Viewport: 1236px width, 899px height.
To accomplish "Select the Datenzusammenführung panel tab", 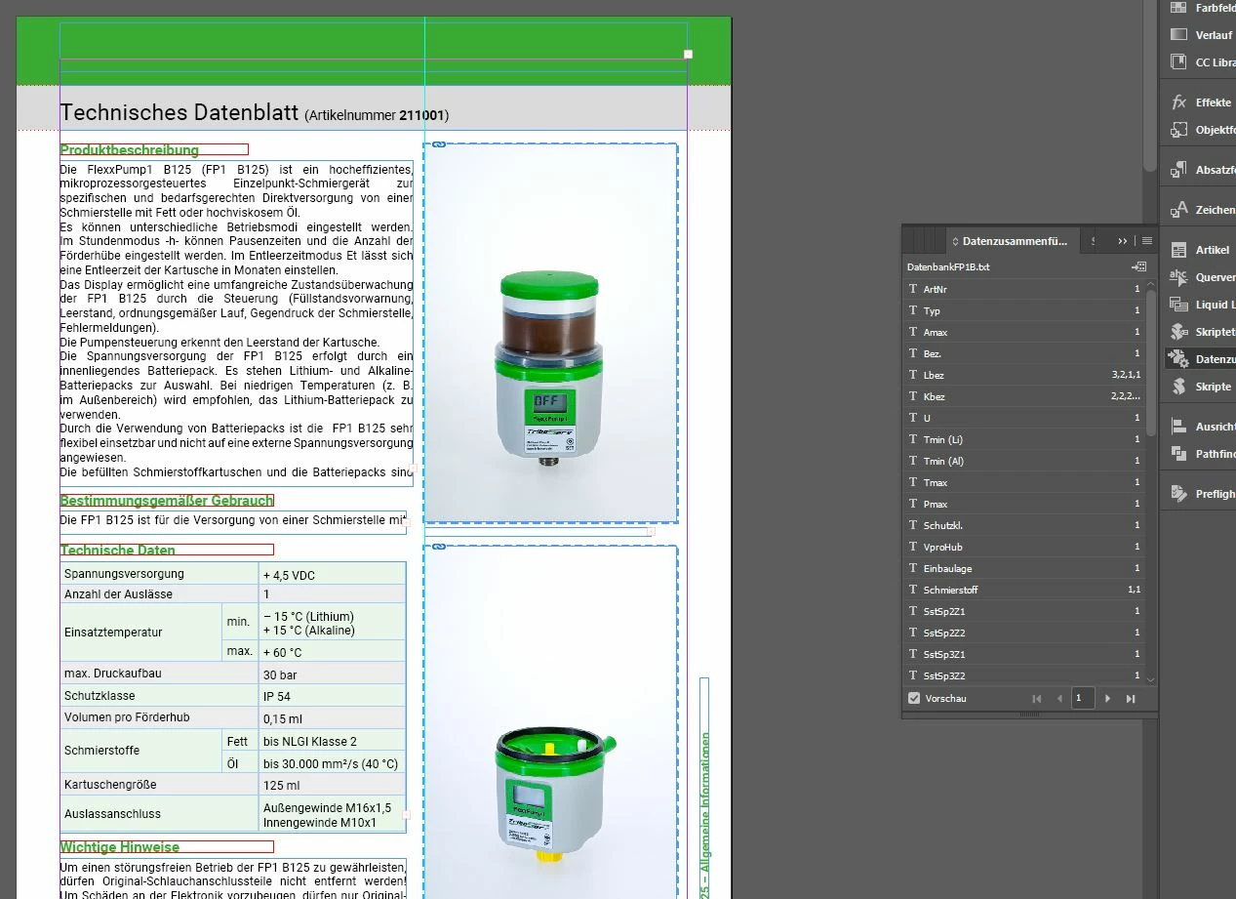I will (x=1015, y=241).
